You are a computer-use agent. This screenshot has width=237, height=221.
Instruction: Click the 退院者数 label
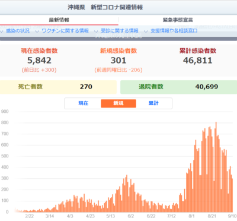click(151, 87)
